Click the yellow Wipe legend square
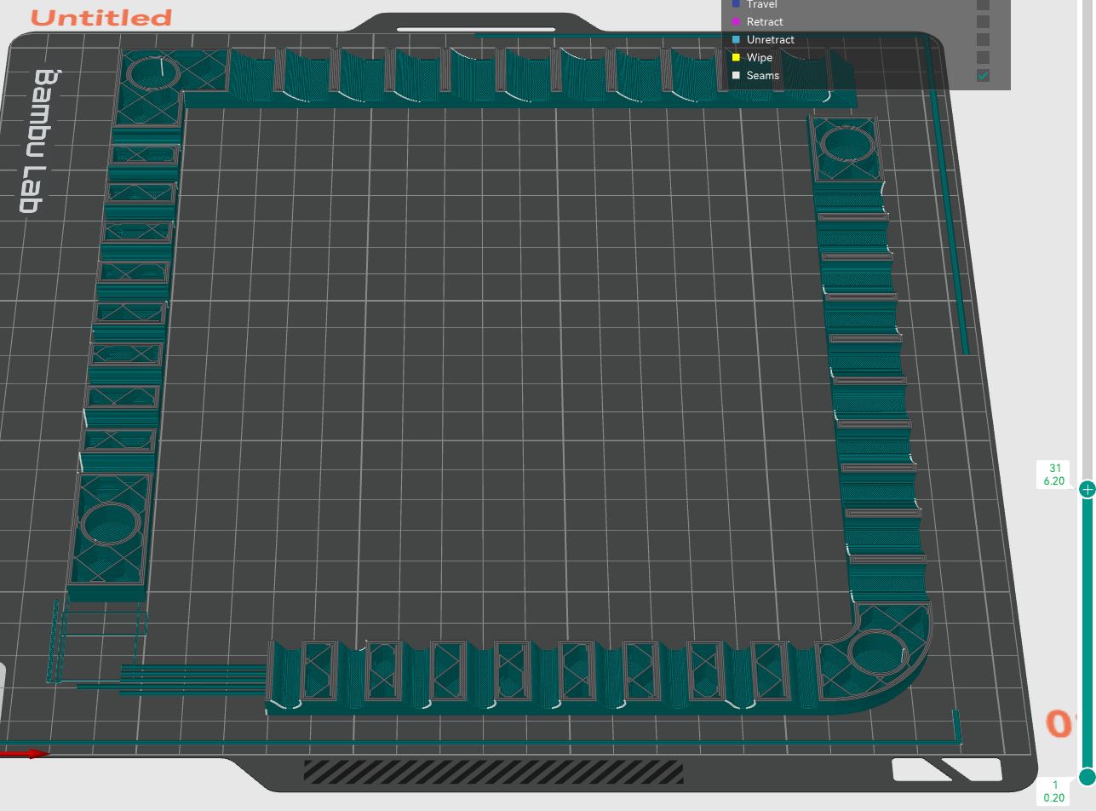This screenshot has height=811, width=1096. tap(736, 58)
